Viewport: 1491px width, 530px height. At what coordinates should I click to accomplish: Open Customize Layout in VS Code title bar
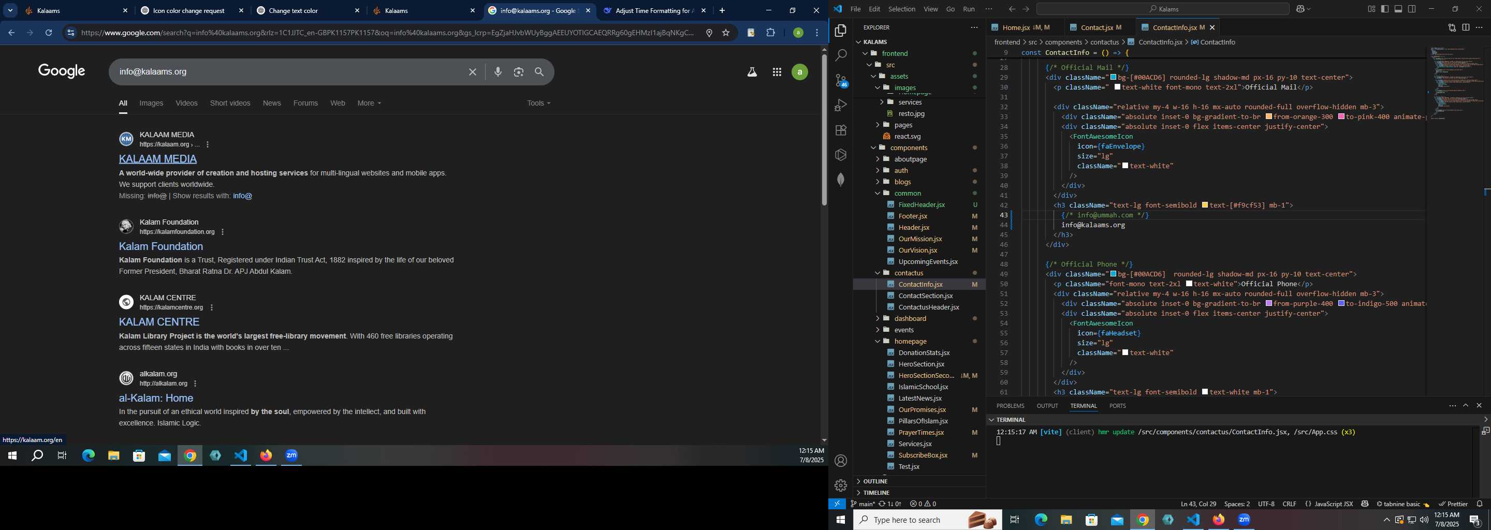[x=1371, y=9]
